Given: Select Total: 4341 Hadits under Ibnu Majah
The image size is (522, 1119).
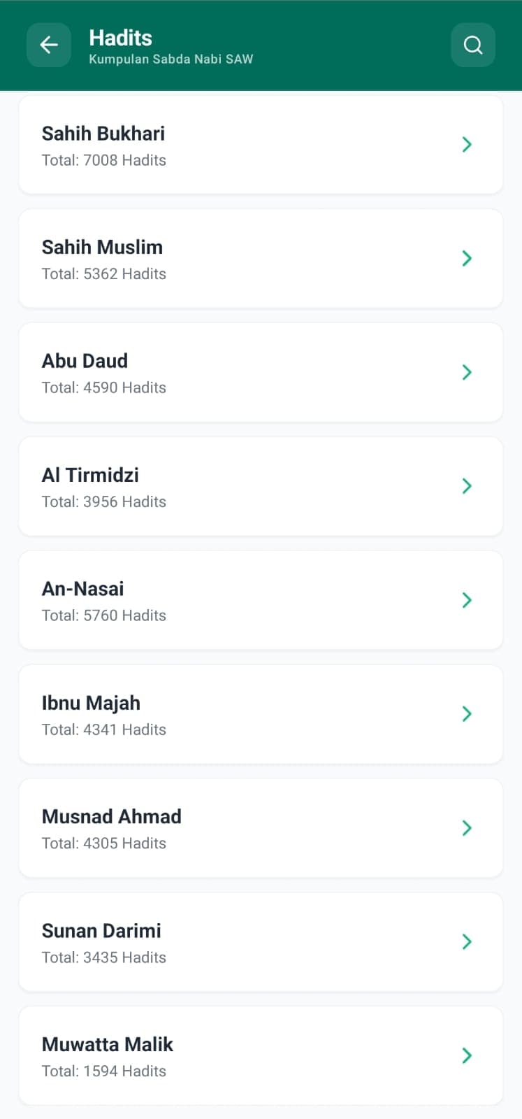Looking at the screenshot, I should (x=104, y=730).
